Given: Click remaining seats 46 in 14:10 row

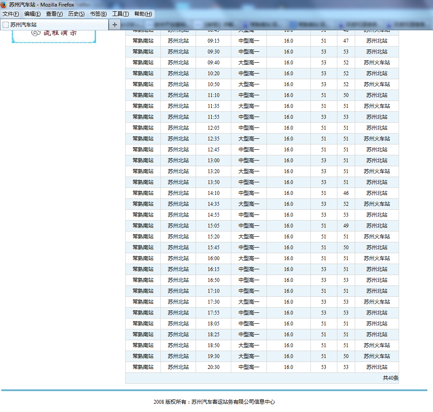Looking at the screenshot, I should (x=346, y=193).
